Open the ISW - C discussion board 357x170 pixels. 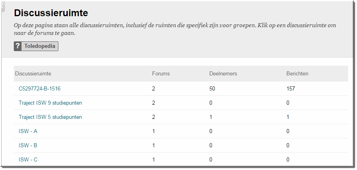[28, 159]
